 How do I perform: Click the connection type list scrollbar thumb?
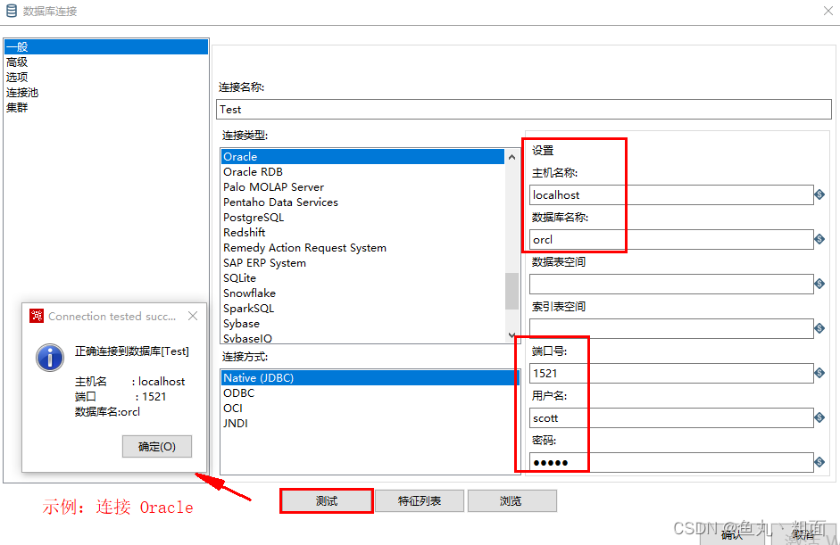point(511,292)
